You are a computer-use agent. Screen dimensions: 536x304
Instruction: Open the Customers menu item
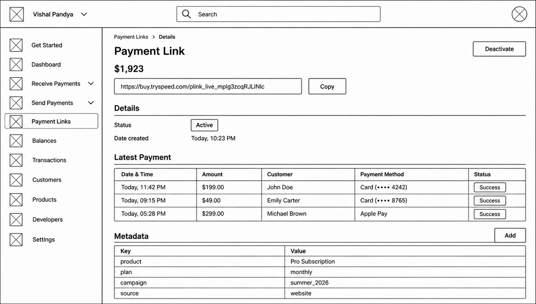point(47,180)
